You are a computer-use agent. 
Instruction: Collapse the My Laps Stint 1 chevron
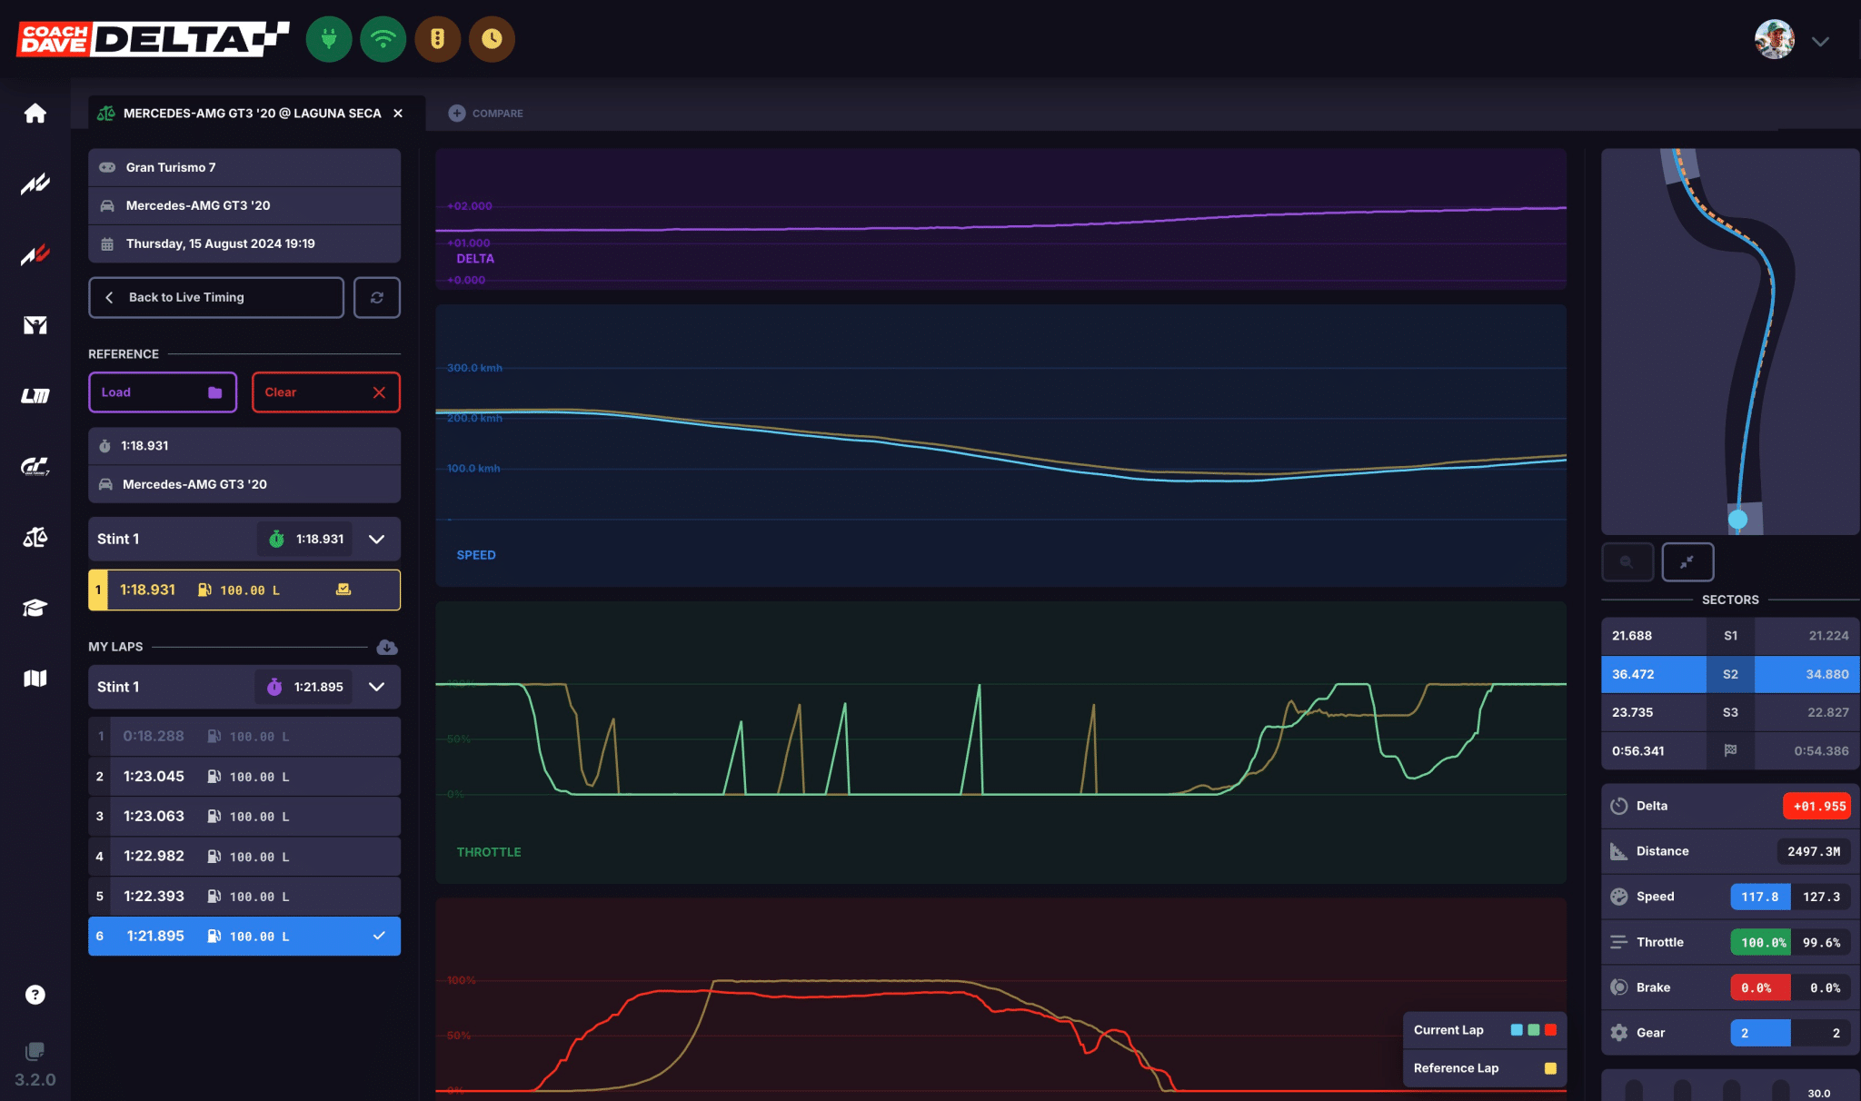(x=376, y=687)
